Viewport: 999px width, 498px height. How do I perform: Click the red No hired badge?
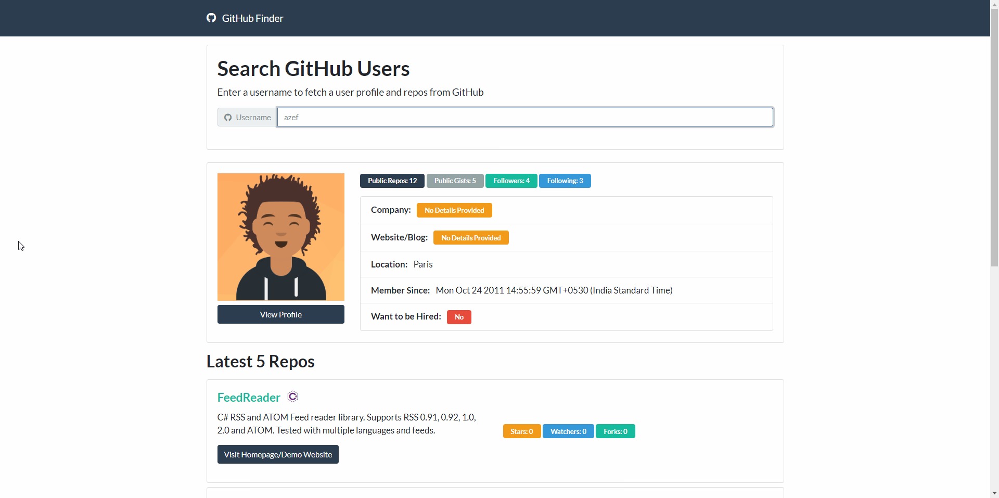coord(459,317)
